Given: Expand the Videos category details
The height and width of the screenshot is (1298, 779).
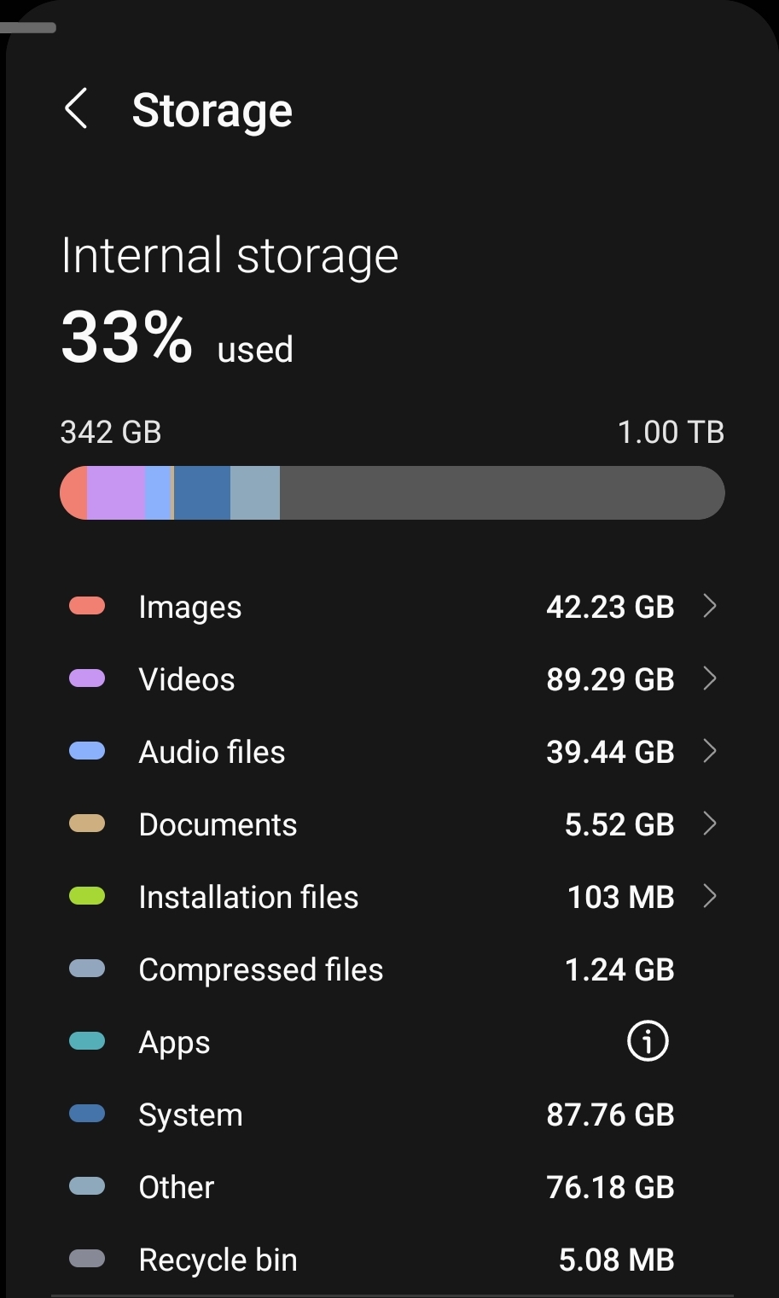Looking at the screenshot, I should (x=711, y=678).
